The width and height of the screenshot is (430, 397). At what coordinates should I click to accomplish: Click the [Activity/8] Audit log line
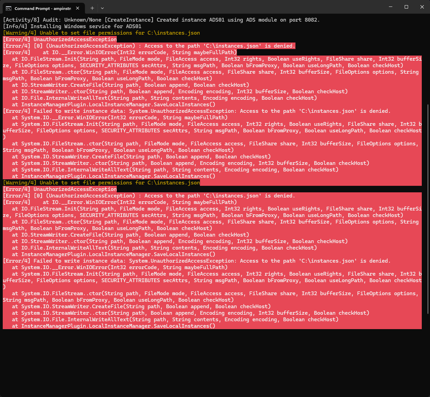coord(161,20)
